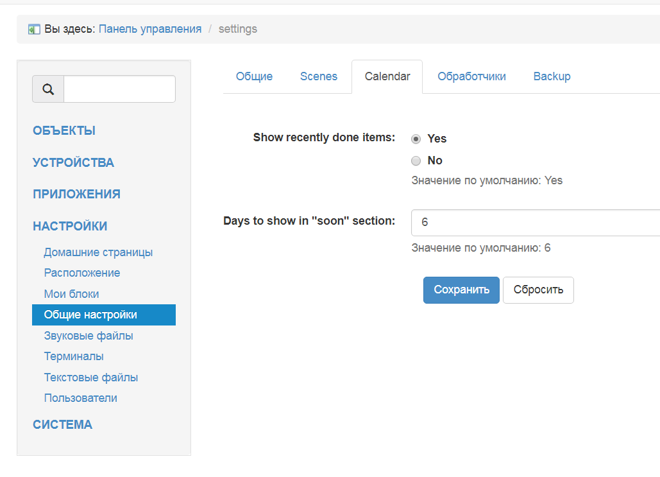This screenshot has width=660, height=477.
Task: Go to Пользователи in sidebar
Action: [80, 398]
